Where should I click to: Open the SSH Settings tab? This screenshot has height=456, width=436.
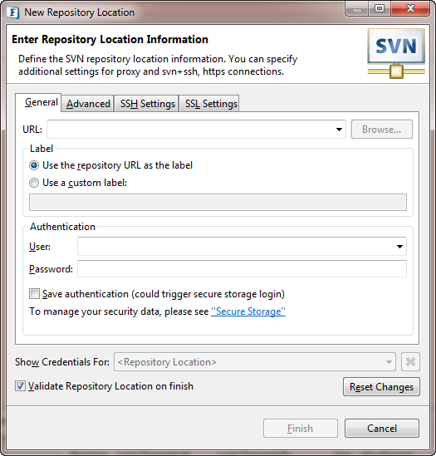(x=147, y=104)
